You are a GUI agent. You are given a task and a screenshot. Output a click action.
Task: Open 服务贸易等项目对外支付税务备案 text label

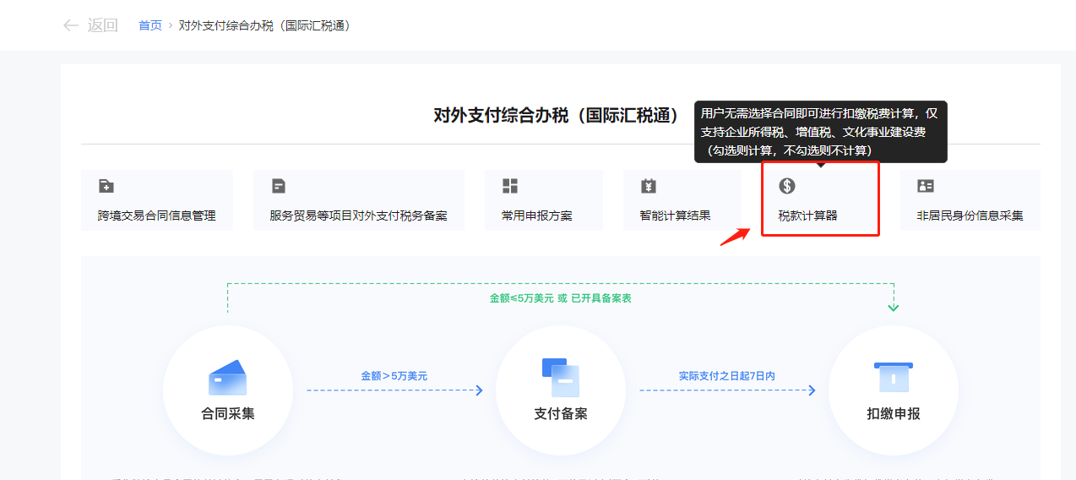[358, 215]
